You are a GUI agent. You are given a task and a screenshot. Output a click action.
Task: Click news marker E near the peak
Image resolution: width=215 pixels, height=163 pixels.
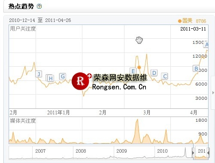133,71
